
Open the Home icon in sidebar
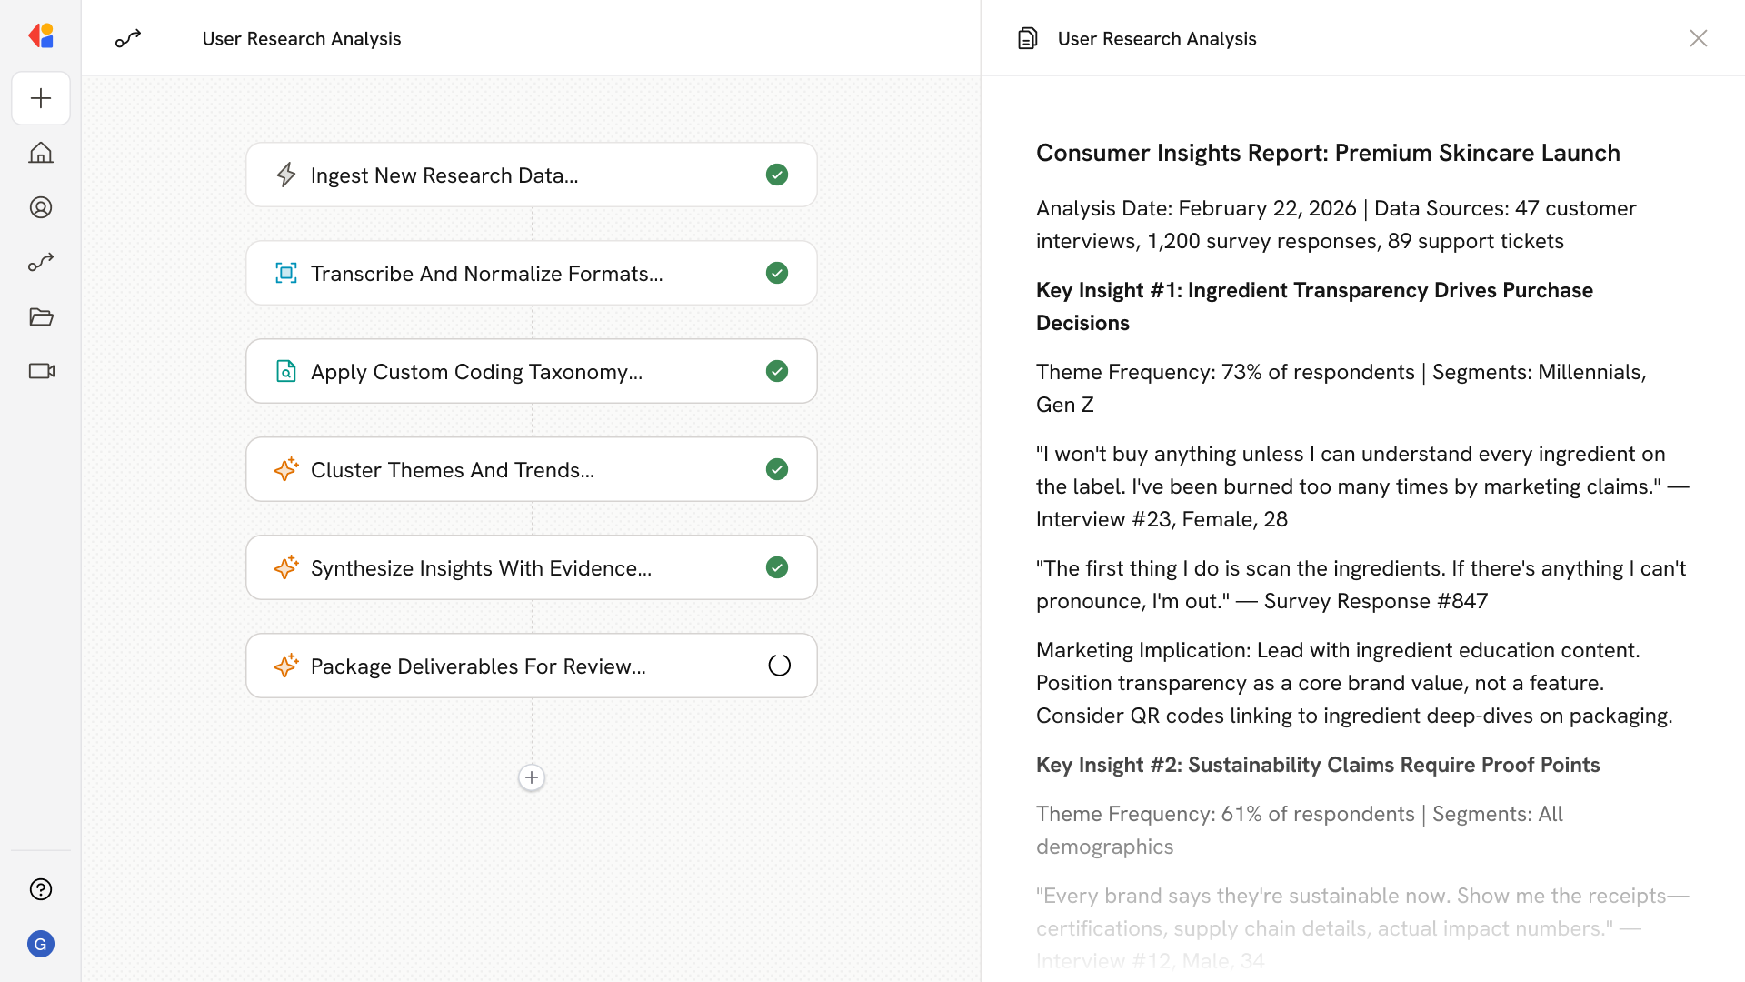[41, 153]
